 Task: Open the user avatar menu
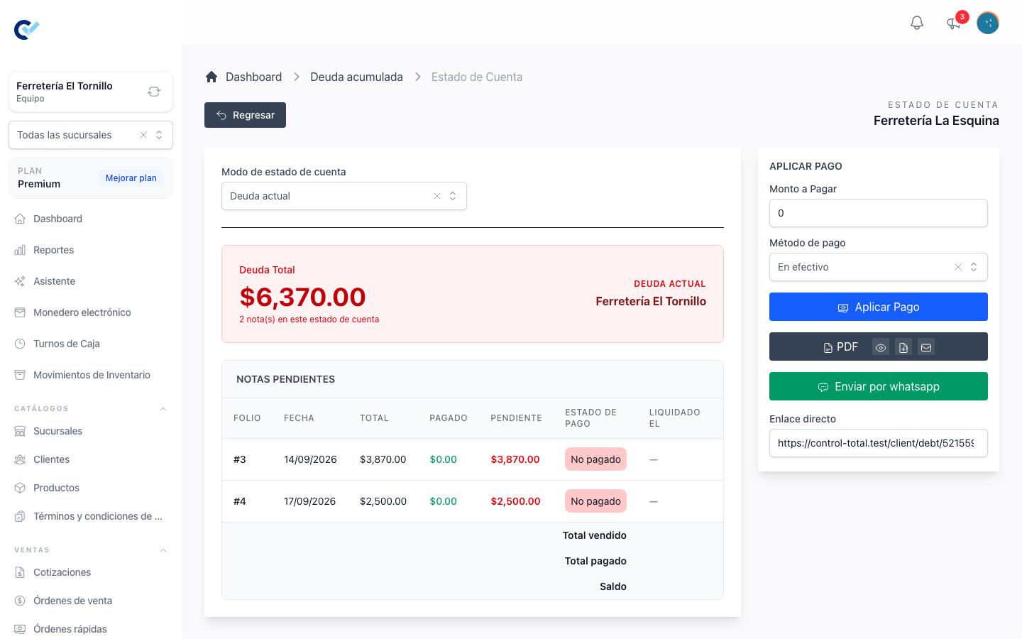pyautogui.click(x=988, y=23)
